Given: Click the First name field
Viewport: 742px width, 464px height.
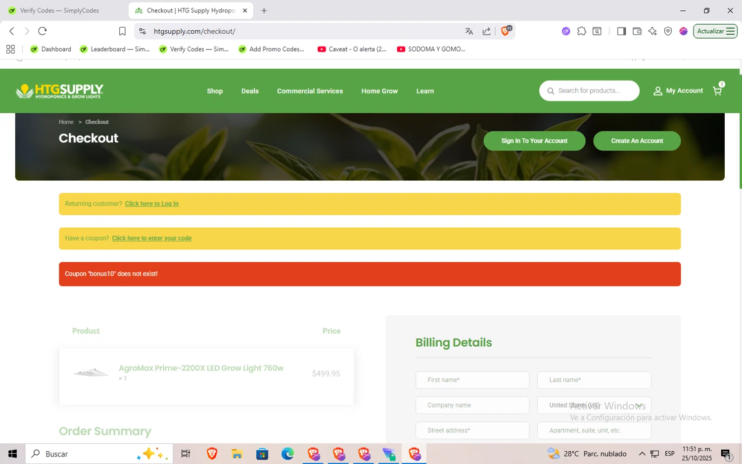Looking at the screenshot, I should 472,380.
